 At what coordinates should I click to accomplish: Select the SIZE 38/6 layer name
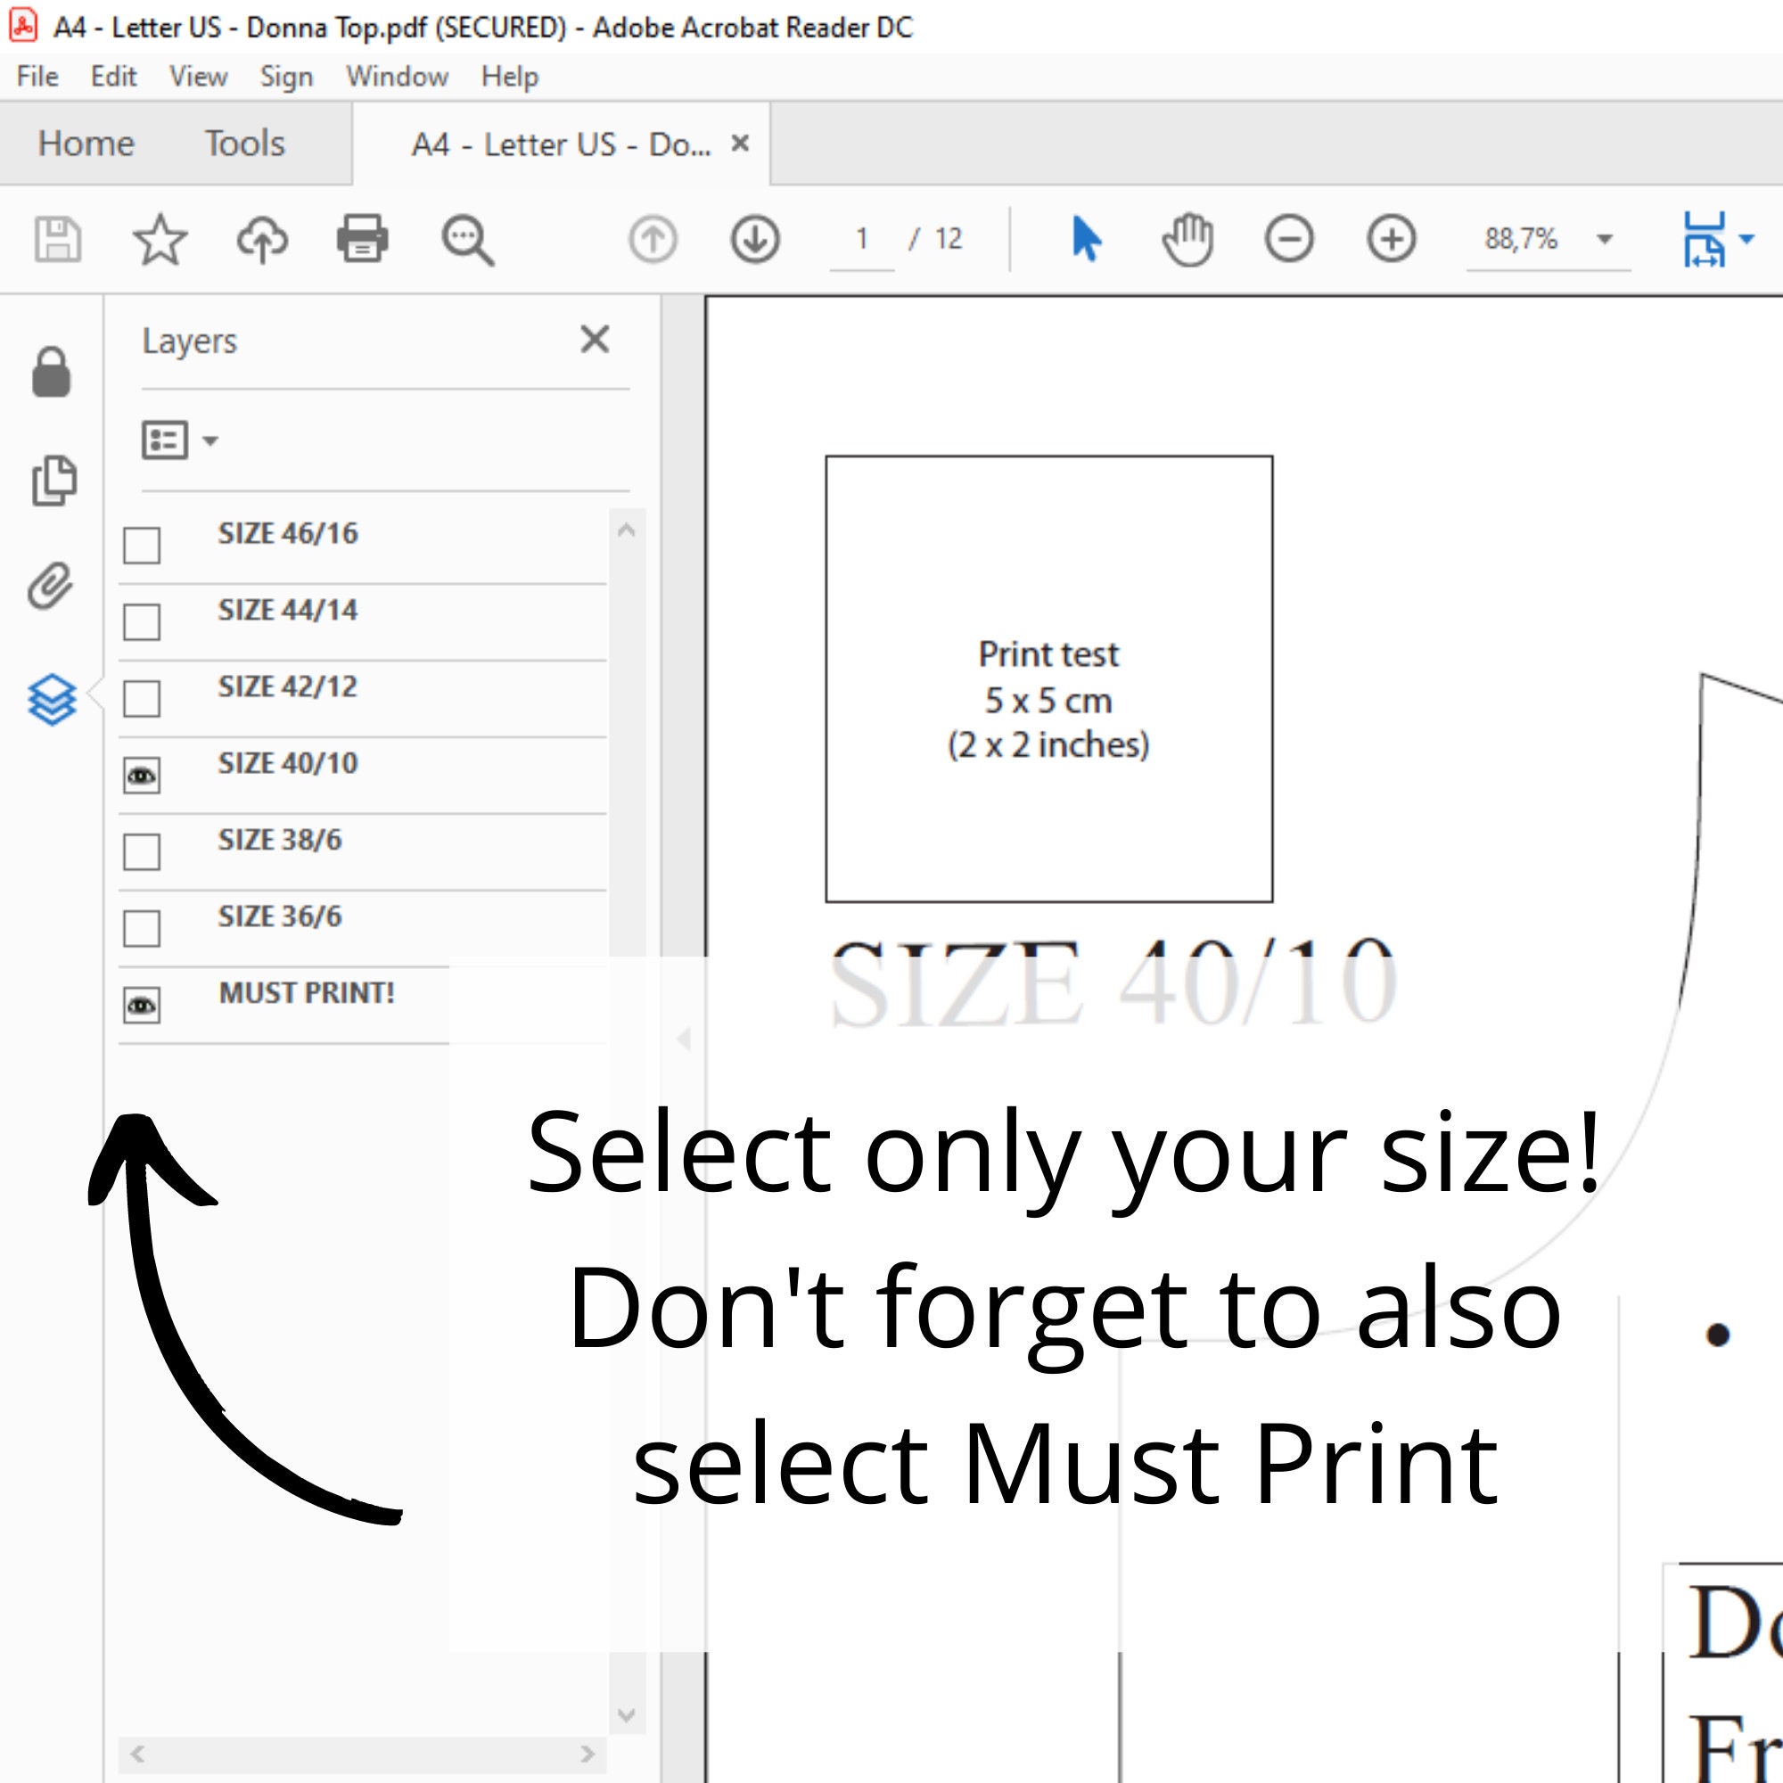(x=280, y=840)
